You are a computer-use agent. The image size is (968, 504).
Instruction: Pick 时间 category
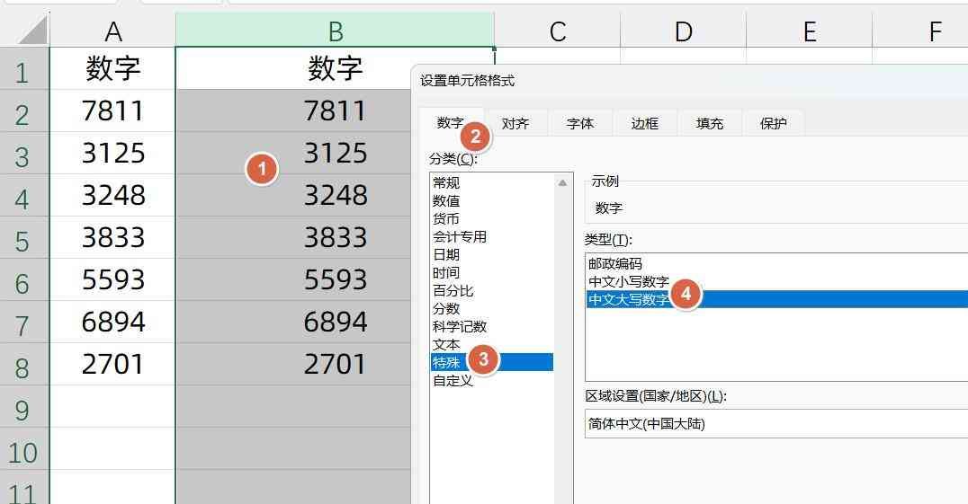492,272
